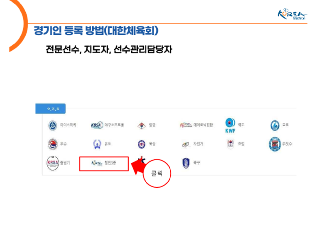
Task: Click the Korea triathlon logo in slide header
Action: pyautogui.click(x=292, y=14)
